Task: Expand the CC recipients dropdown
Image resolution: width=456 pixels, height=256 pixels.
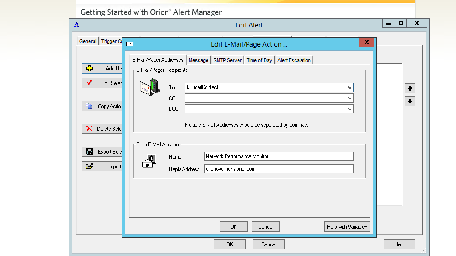Action: 350,98
